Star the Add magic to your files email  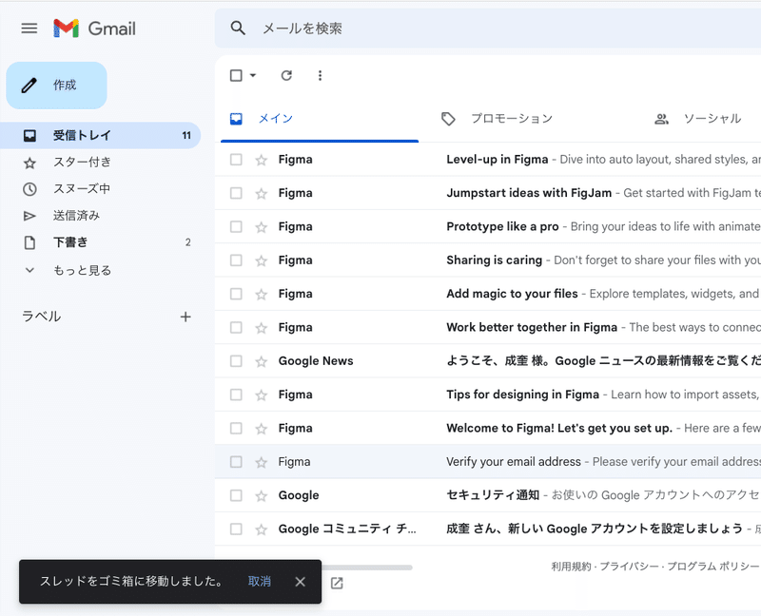click(261, 294)
